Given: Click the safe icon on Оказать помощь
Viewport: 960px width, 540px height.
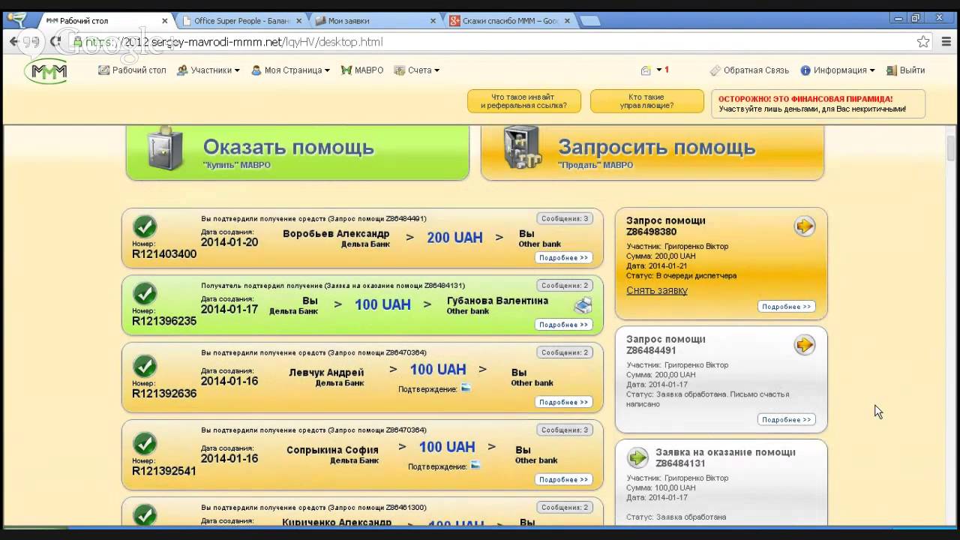Looking at the screenshot, I should click(165, 148).
